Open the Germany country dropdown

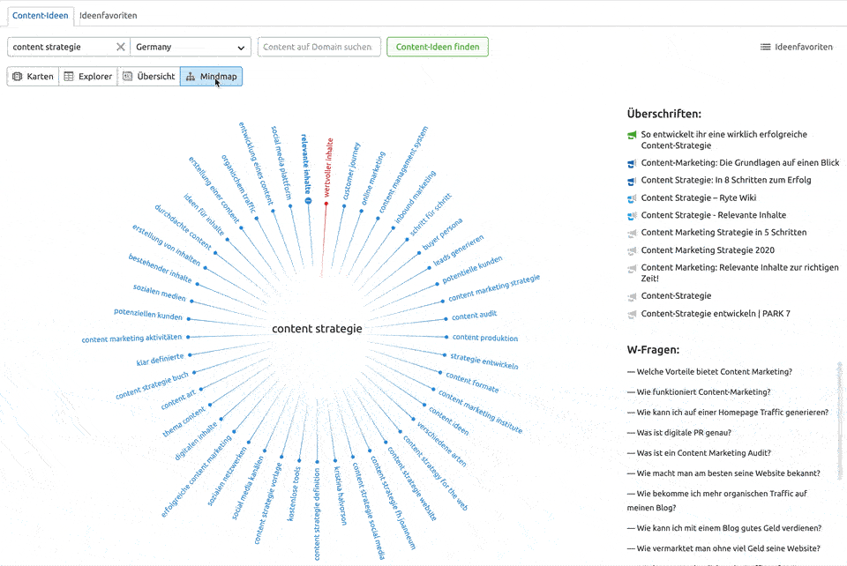tap(191, 47)
